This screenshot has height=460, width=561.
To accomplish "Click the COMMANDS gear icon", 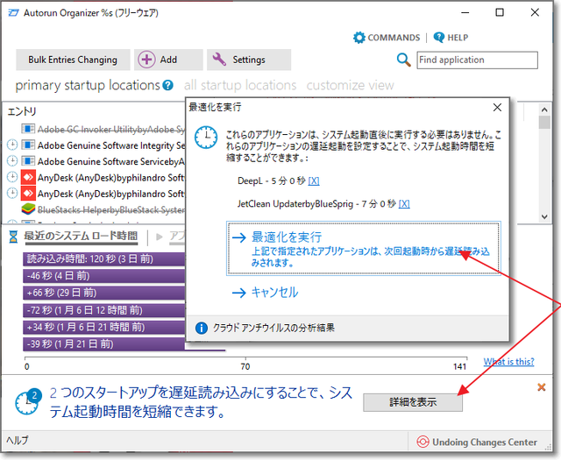I will [x=359, y=38].
